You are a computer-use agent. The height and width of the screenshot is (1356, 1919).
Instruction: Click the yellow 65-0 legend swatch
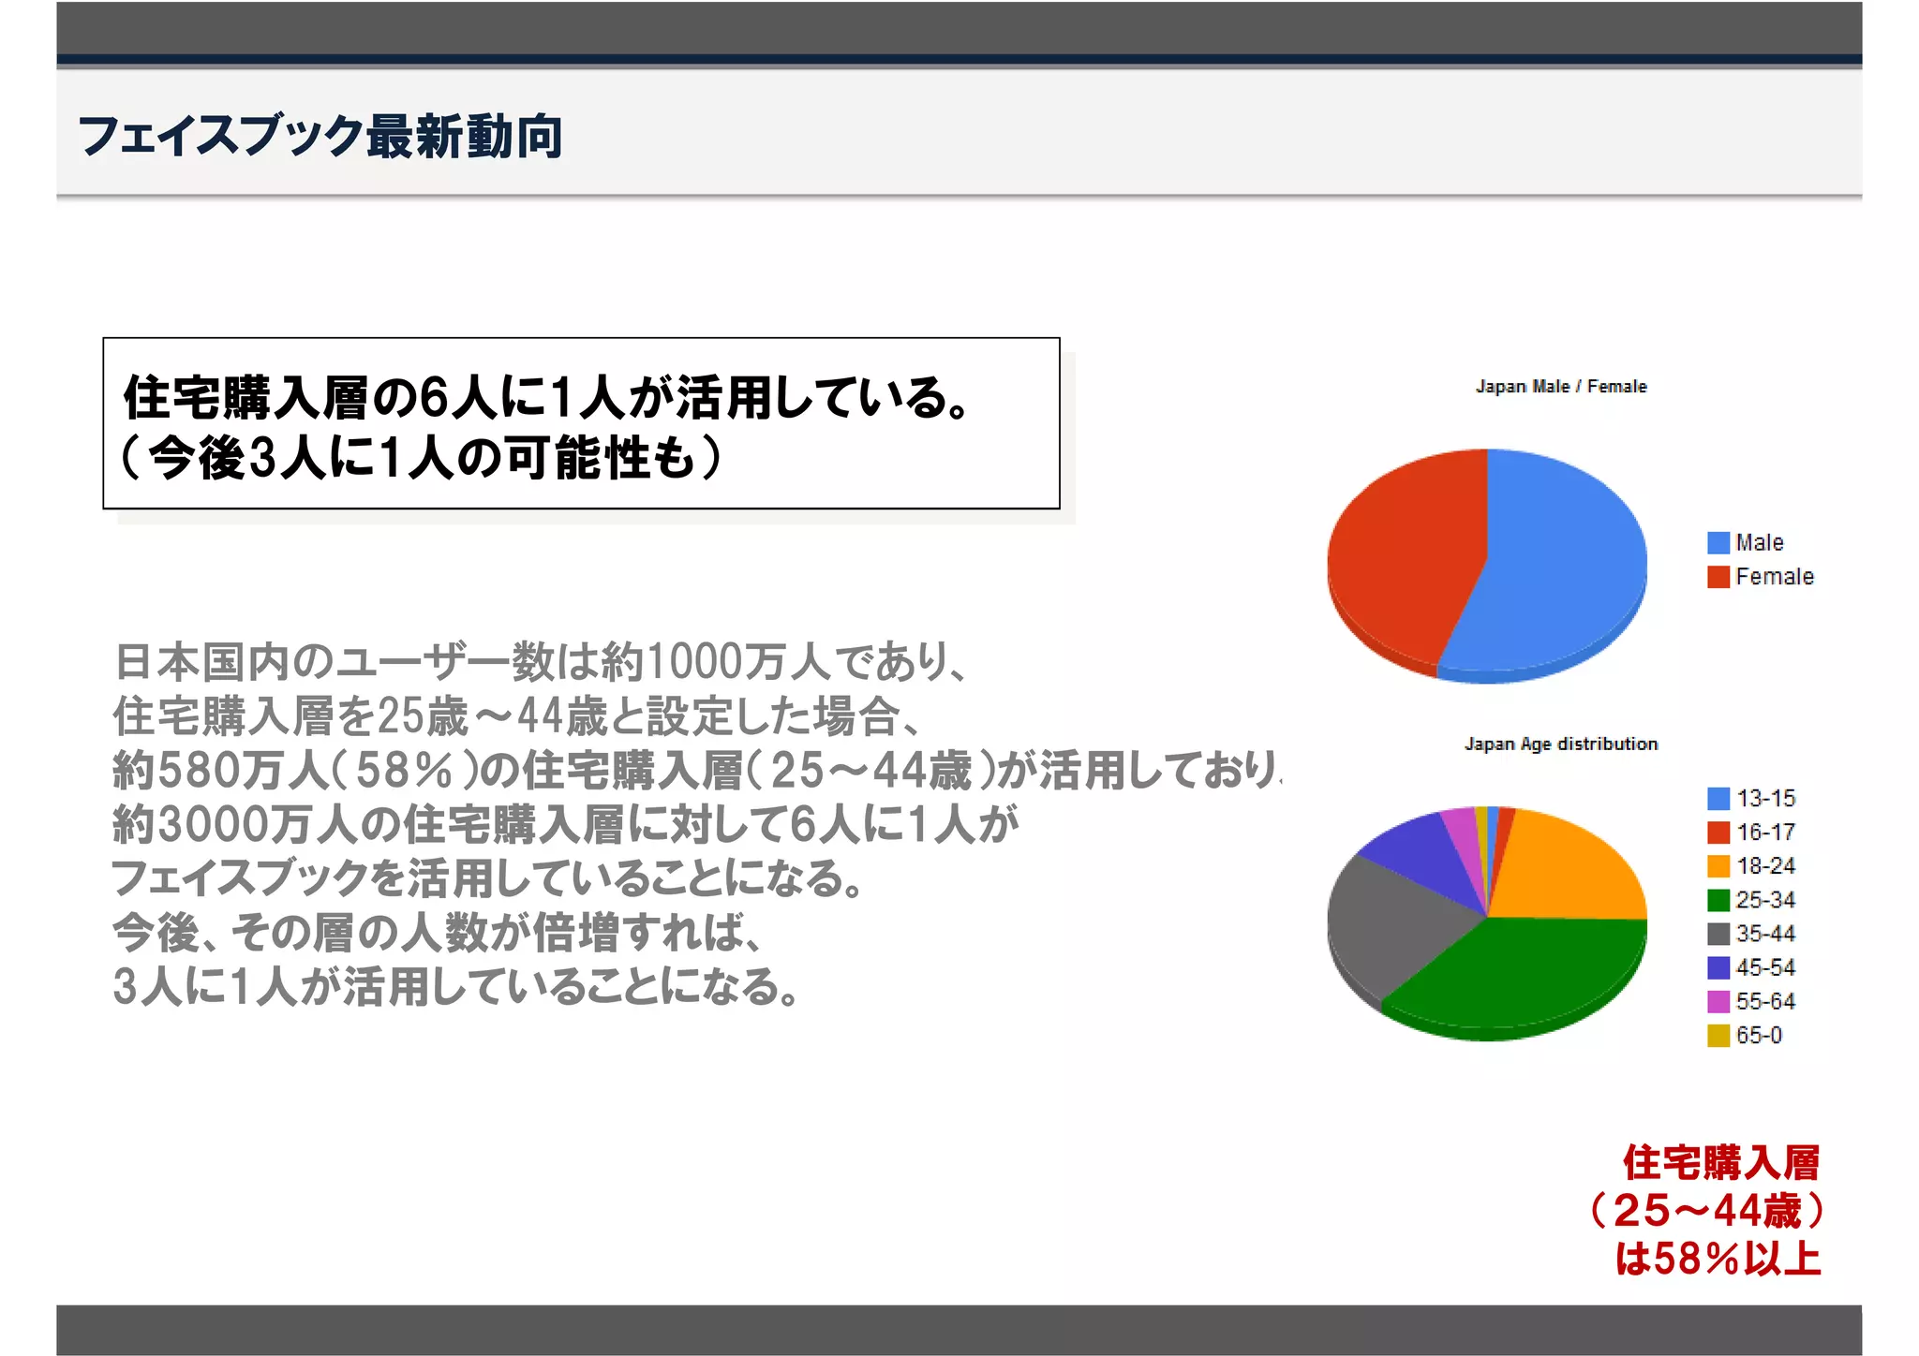(x=1718, y=1035)
